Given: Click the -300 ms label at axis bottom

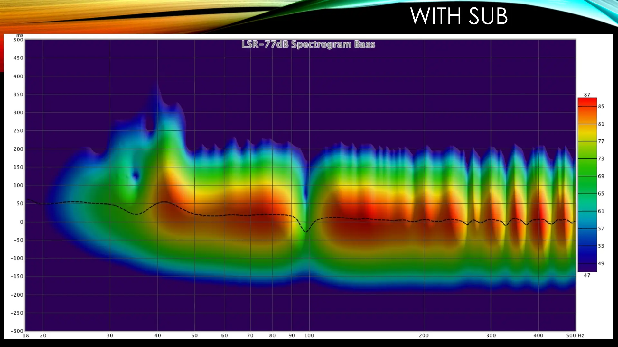Looking at the screenshot, I should [17, 331].
